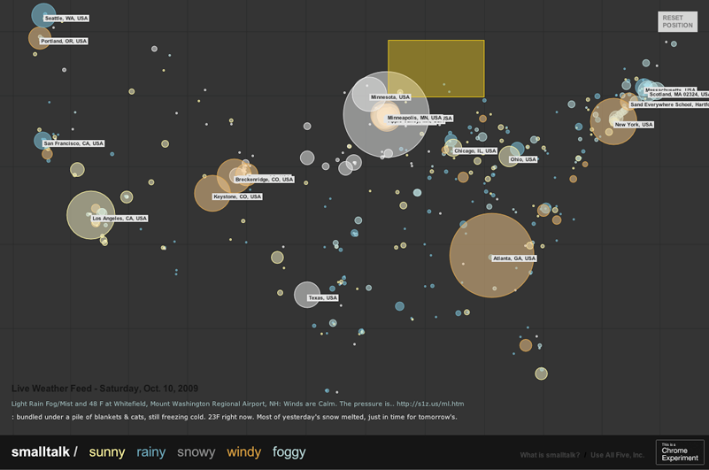Open the s1z.us link in weather feed
Image resolution: width=709 pixels, height=470 pixels.
(430, 404)
